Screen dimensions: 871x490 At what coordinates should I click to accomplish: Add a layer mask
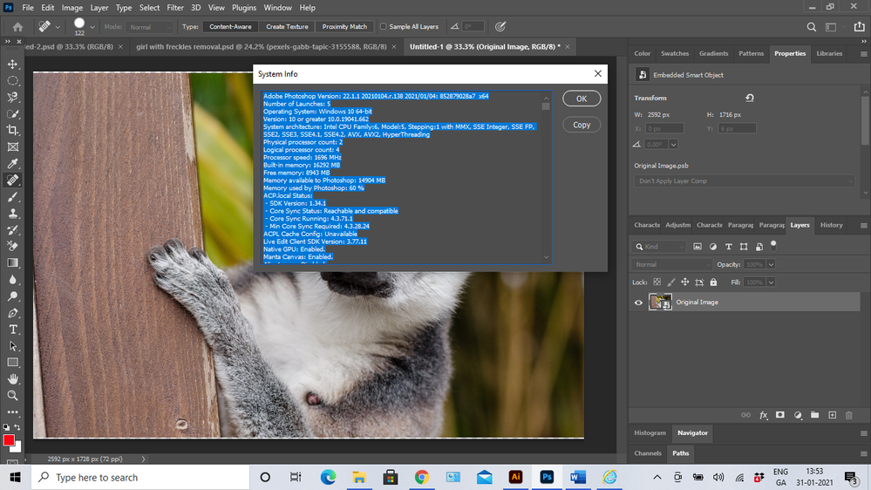780,416
